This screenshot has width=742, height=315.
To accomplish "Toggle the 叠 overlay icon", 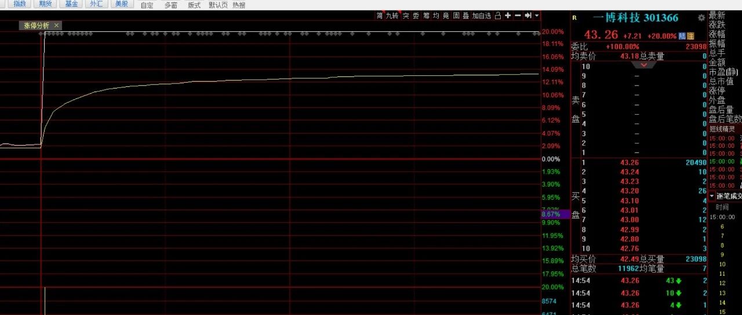I will (x=466, y=16).
